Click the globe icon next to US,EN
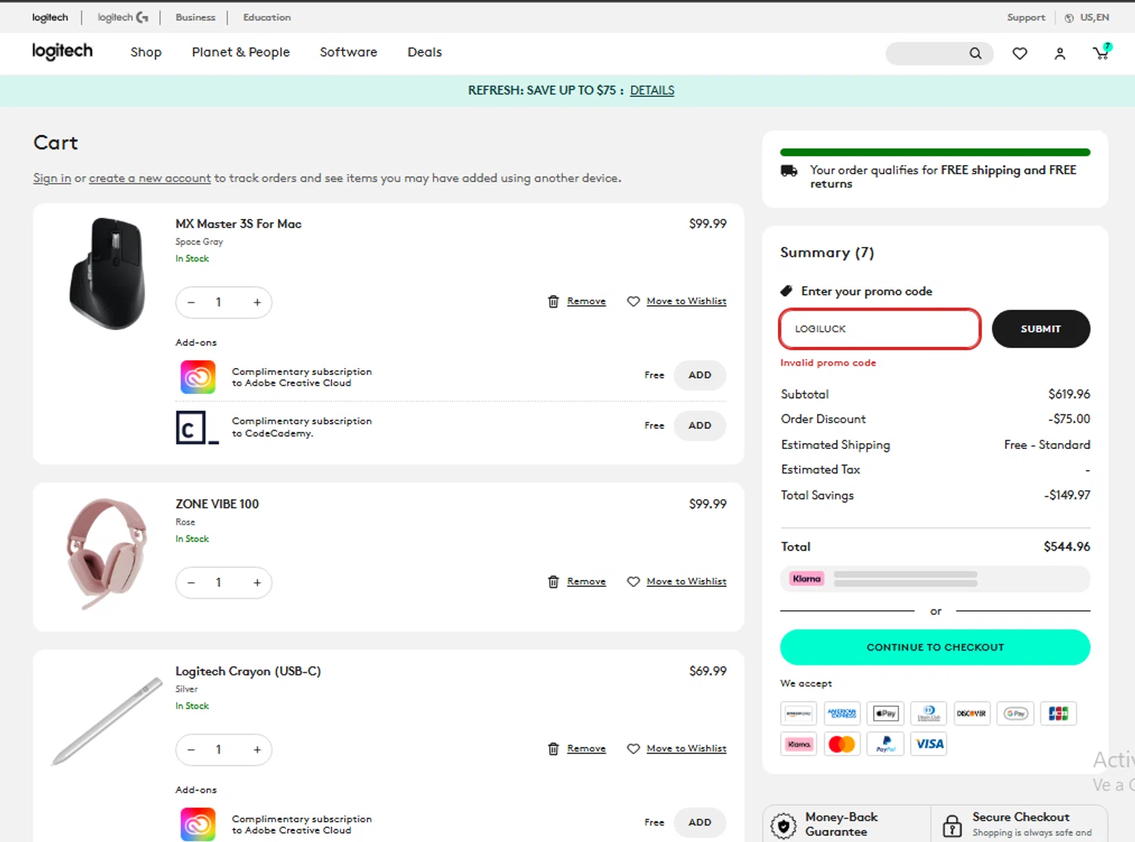 coord(1069,17)
